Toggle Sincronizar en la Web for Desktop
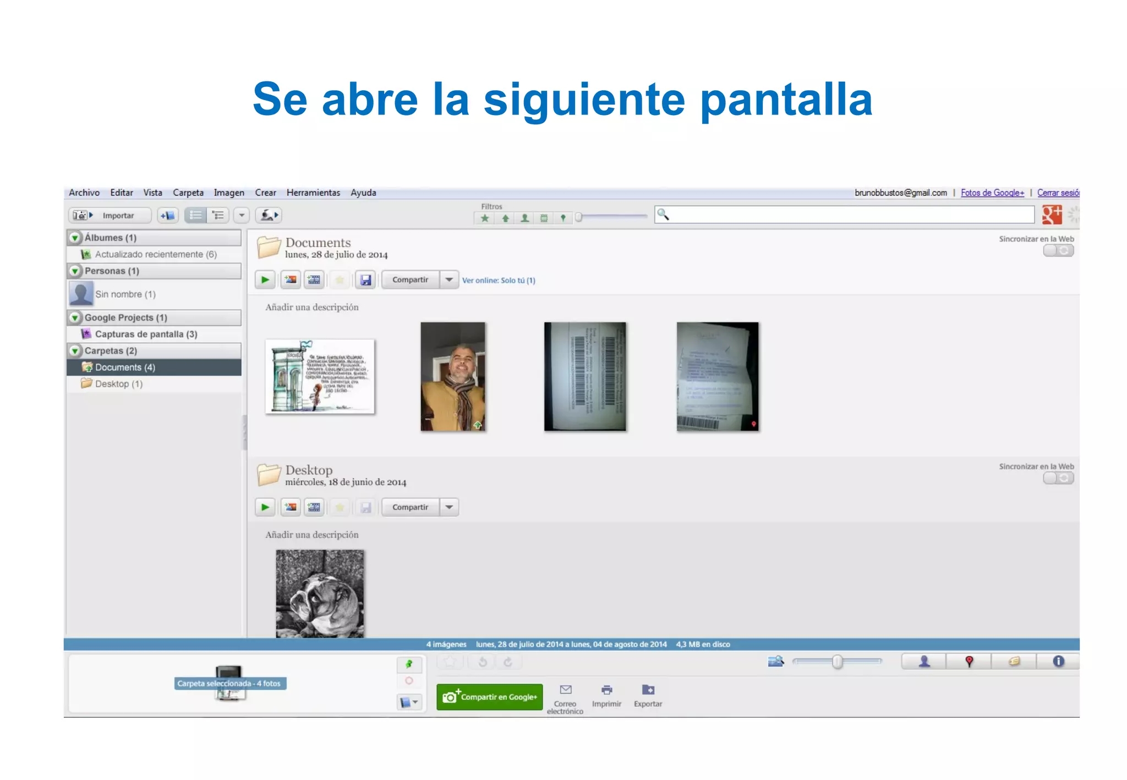The width and height of the screenshot is (1127, 780). (x=1058, y=479)
